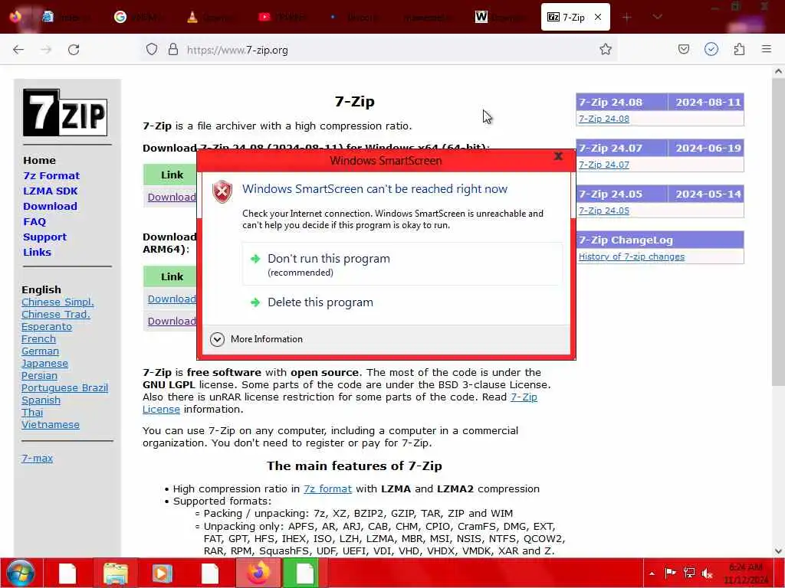Switch language to Chinese Simpl.
The width and height of the screenshot is (785, 588).
tap(57, 302)
